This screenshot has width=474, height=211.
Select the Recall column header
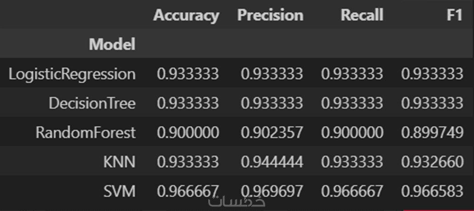pyautogui.click(x=362, y=15)
